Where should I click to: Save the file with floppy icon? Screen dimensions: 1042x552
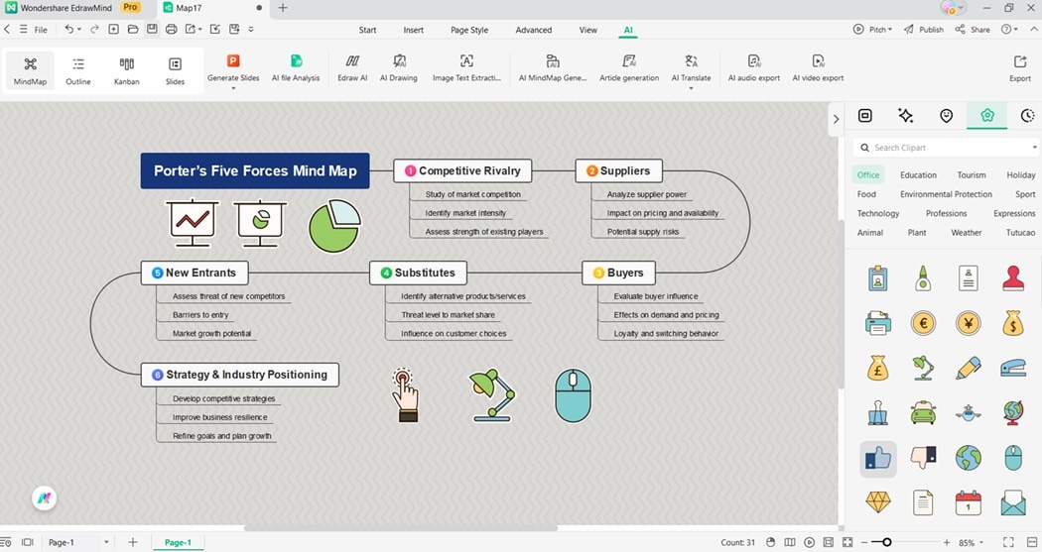[x=152, y=29]
